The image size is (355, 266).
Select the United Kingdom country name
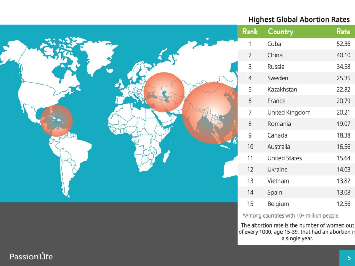[x=289, y=113]
